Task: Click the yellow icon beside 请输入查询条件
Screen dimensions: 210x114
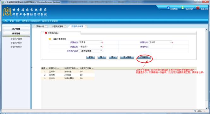Action: 50,39
